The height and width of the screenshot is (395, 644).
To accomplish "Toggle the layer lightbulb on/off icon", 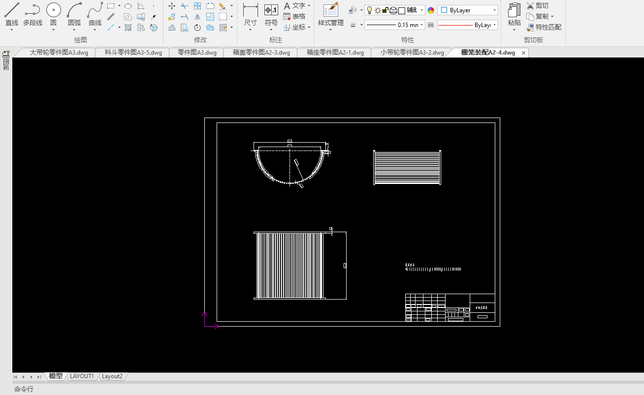I will coord(370,10).
